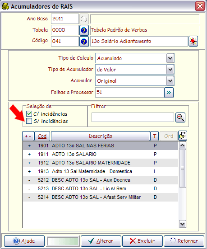Click the red sun icon next to description
This screenshot has width=207, height=249.
(193, 41)
